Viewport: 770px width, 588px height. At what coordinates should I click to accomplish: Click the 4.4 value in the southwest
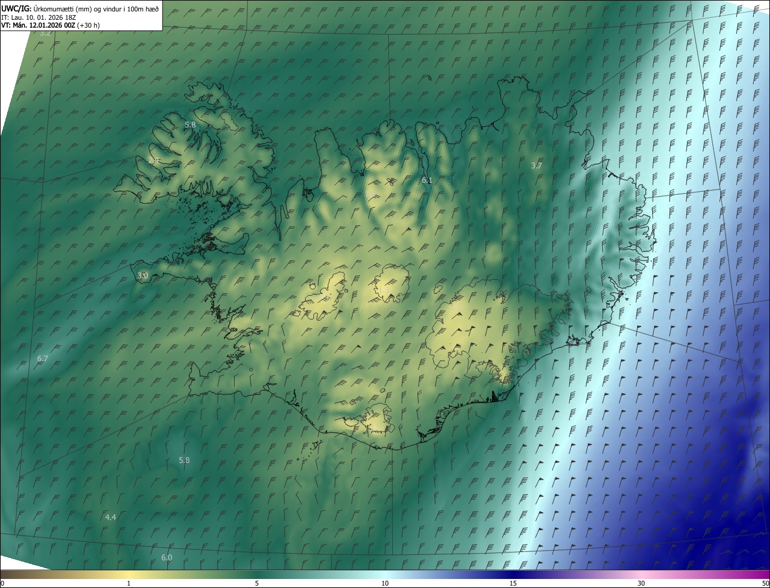[x=110, y=517]
